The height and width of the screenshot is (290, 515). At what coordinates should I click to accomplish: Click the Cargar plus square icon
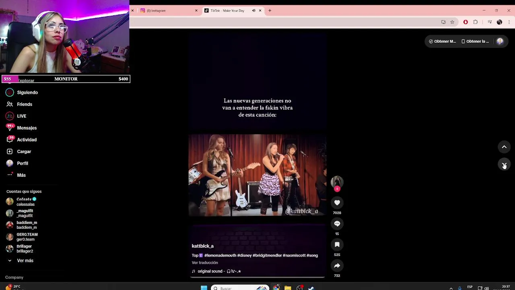click(10, 151)
